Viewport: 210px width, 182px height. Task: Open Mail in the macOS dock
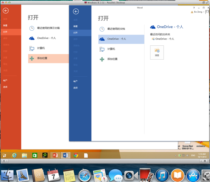tap(22, 175)
